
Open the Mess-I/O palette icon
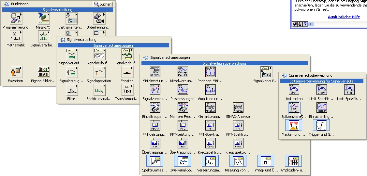point(44,19)
